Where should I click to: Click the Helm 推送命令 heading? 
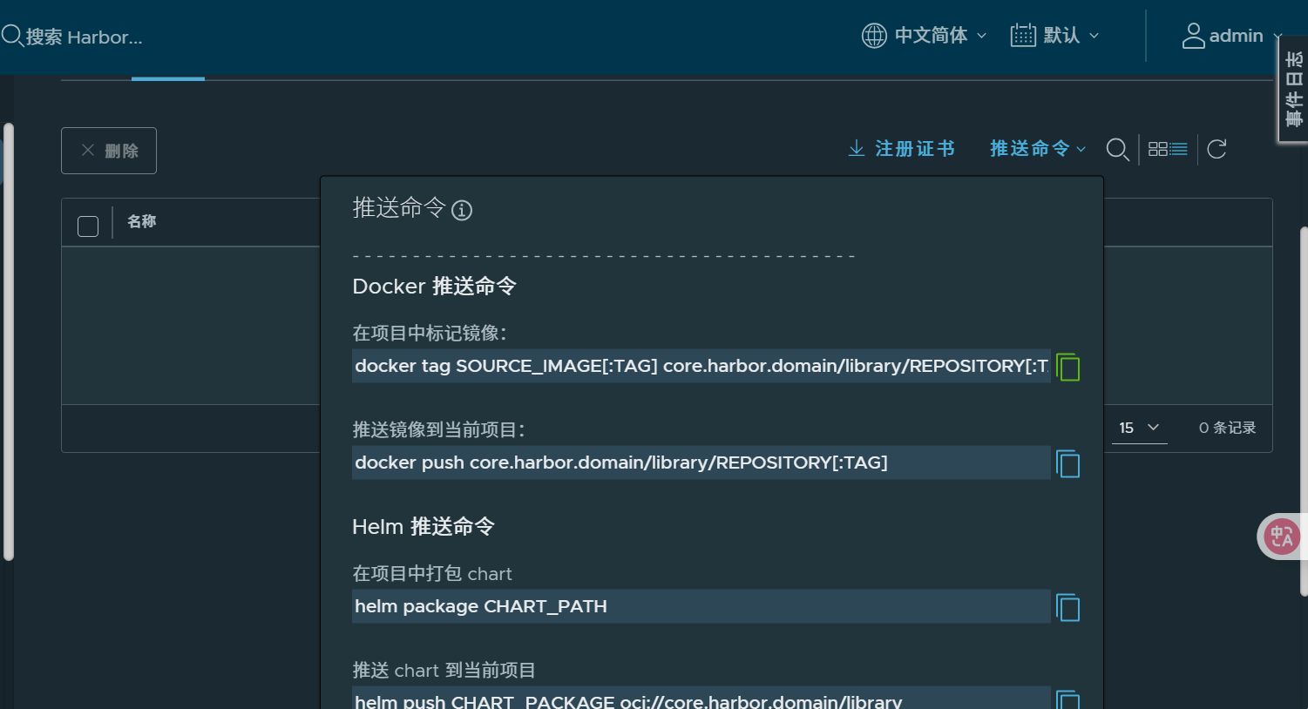424,527
